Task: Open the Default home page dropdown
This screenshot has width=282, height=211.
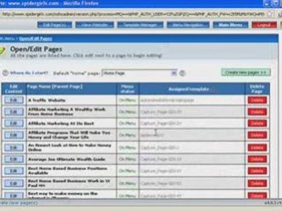Action: [x=139, y=73]
